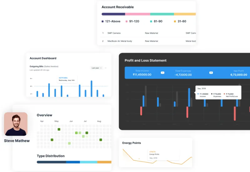
Task: Select the 121-Above legend marker
Action: [x=103, y=21]
